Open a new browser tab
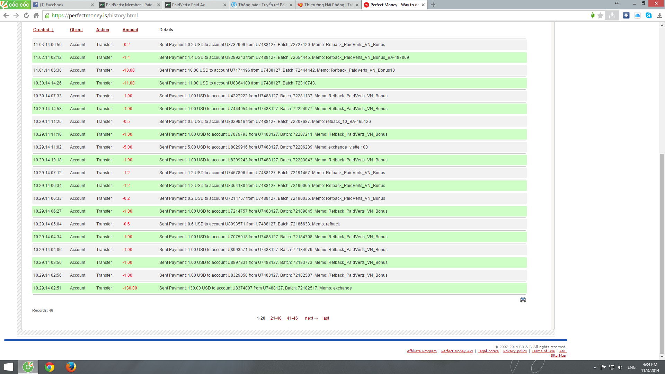The image size is (665, 374). click(x=433, y=5)
